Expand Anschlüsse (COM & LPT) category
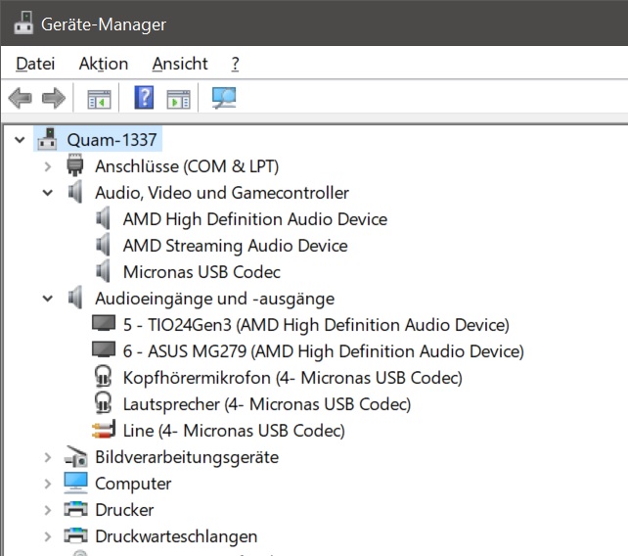The height and width of the screenshot is (556, 628). [x=48, y=166]
